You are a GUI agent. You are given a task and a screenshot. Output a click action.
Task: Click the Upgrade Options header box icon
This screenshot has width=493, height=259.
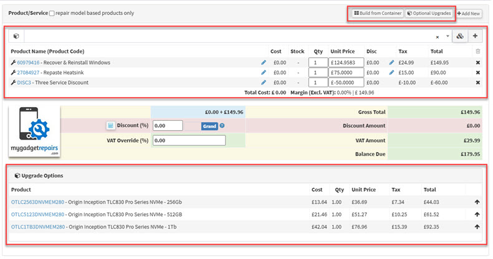click(x=17, y=176)
